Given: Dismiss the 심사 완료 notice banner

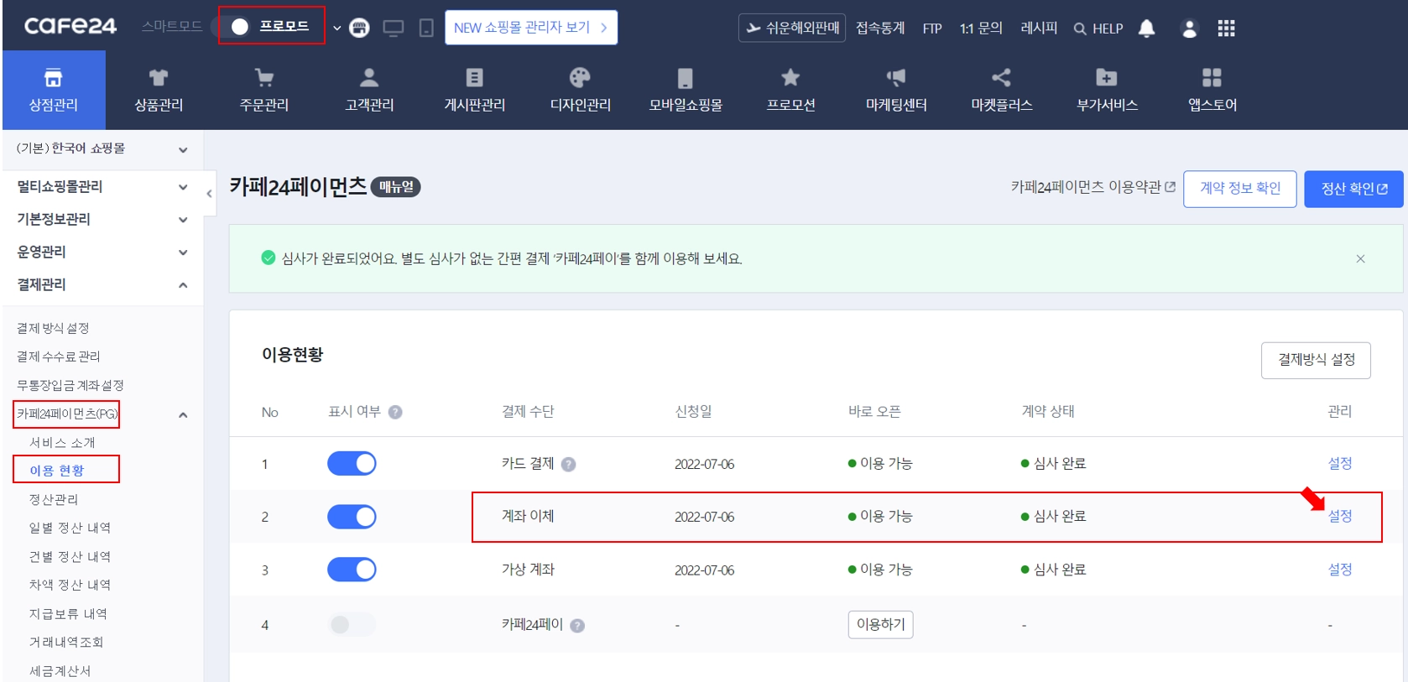Looking at the screenshot, I should click(x=1360, y=258).
